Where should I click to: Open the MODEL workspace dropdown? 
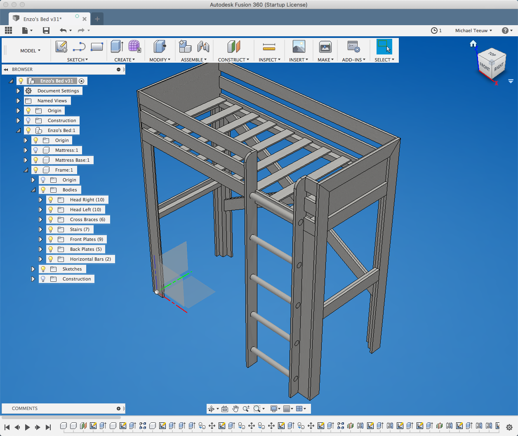click(30, 51)
